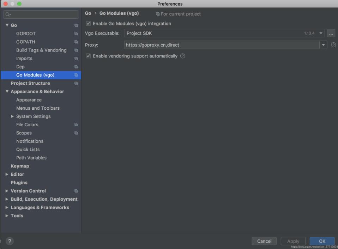Open Appearance settings page
The width and height of the screenshot is (338, 249).
[29, 100]
